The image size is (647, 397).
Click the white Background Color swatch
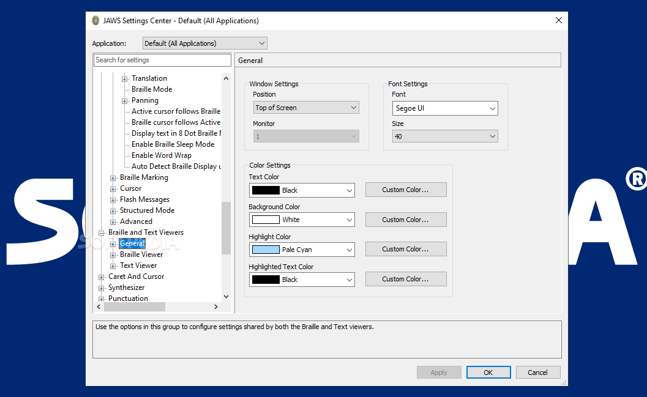266,220
